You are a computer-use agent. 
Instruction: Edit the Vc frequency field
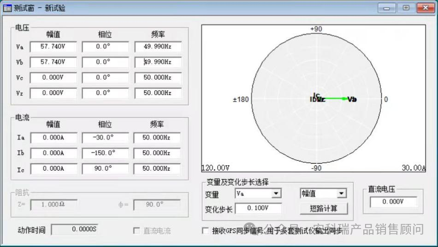coord(158,77)
